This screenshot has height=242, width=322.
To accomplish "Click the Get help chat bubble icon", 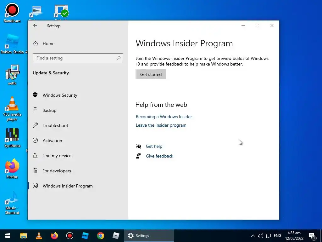I will pyautogui.click(x=138, y=146).
